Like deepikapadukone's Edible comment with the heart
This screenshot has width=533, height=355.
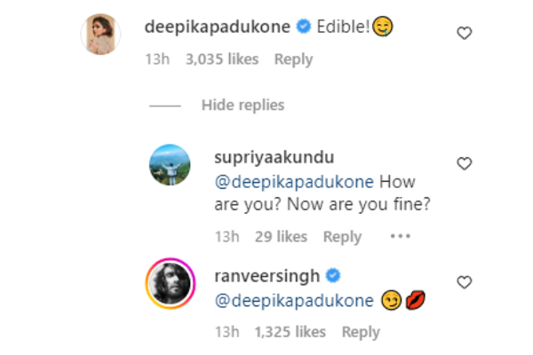coord(464,33)
